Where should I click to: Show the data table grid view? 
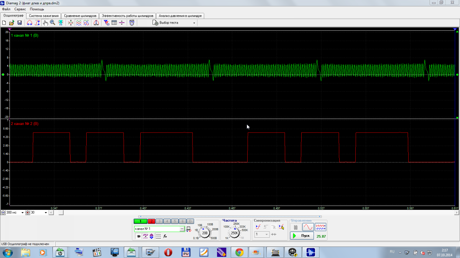(x=114, y=23)
